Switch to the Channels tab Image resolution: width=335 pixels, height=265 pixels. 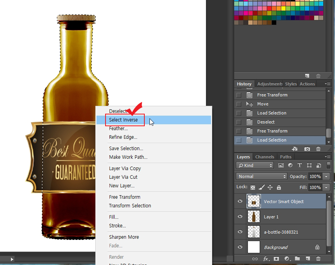(x=264, y=157)
